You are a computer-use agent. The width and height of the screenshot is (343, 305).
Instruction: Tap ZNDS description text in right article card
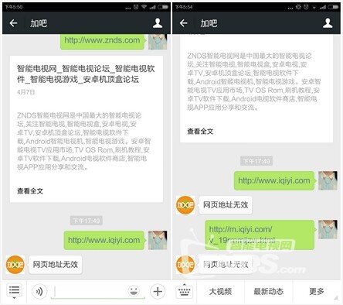pyautogui.click(x=253, y=81)
